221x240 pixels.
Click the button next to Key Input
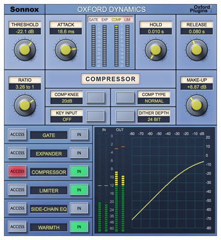click(x=96, y=116)
